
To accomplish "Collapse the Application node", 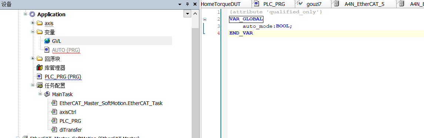I will [26, 13].
